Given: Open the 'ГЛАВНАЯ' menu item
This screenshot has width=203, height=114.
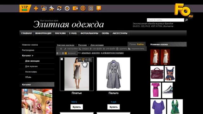Looking at the screenshot, I should click(26, 33).
